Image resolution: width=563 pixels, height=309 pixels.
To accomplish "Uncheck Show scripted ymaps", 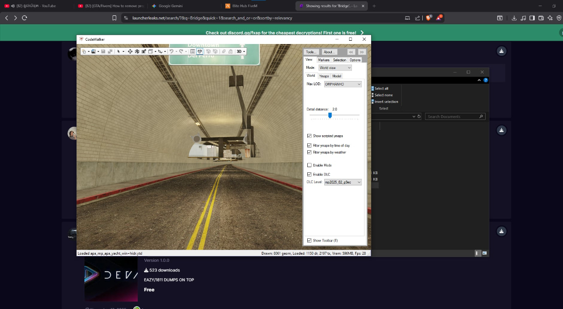I will click(309, 136).
